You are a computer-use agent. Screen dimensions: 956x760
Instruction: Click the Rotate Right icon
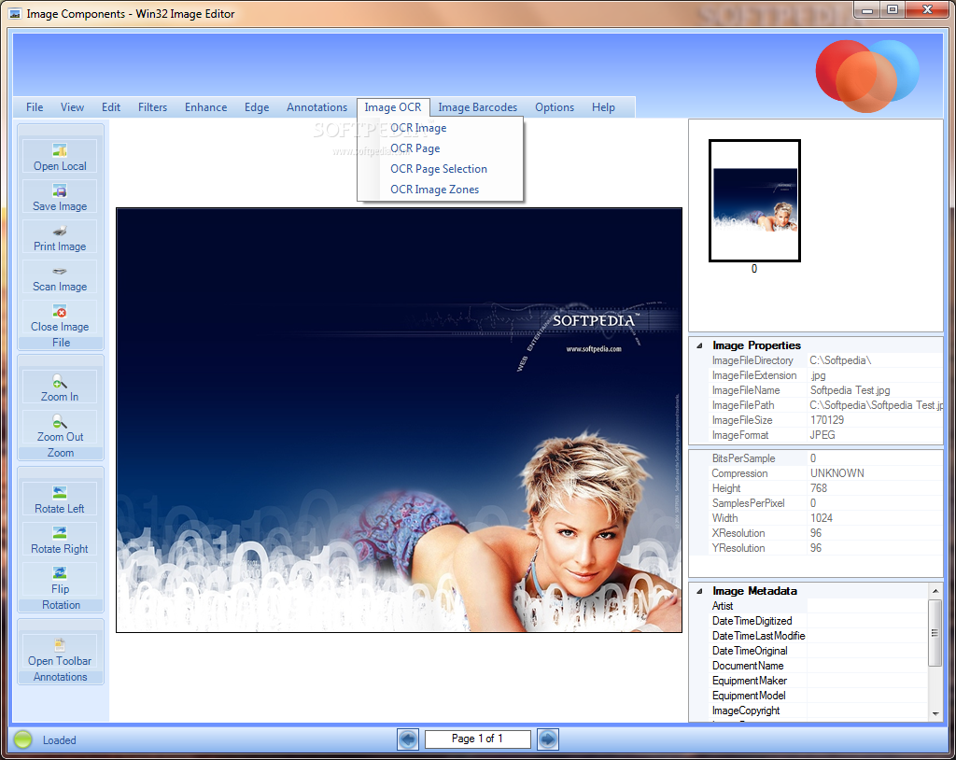tap(60, 533)
